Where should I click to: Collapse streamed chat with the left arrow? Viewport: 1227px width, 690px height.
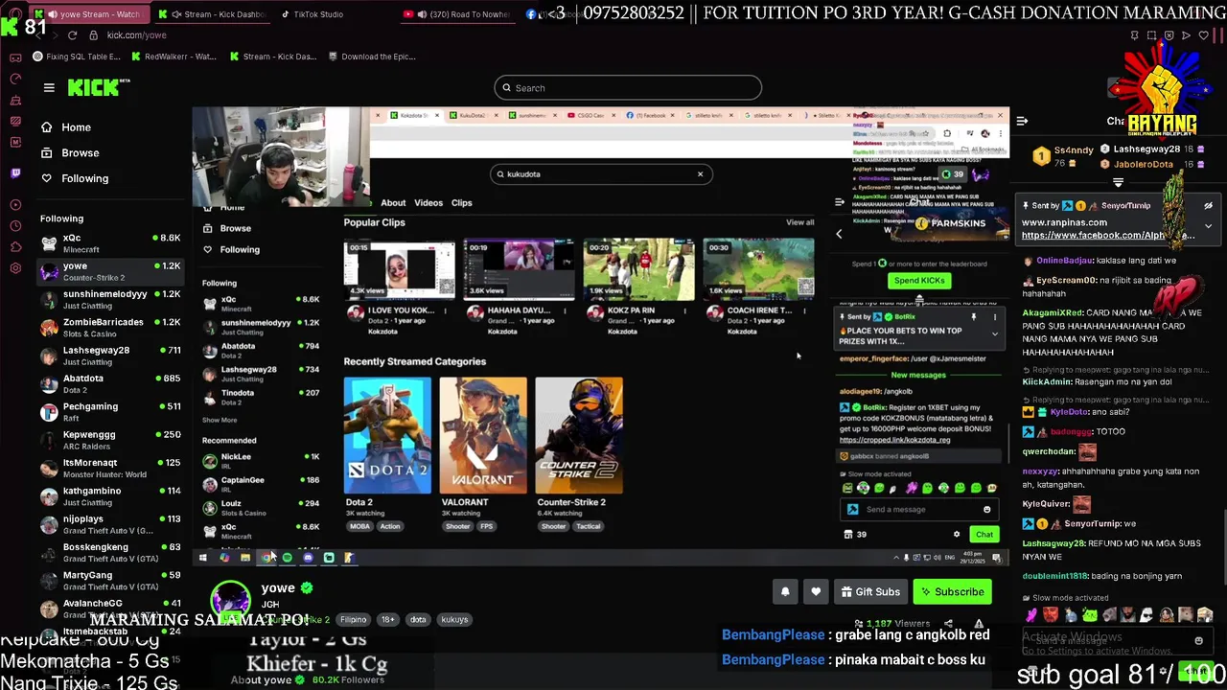pyautogui.click(x=839, y=234)
